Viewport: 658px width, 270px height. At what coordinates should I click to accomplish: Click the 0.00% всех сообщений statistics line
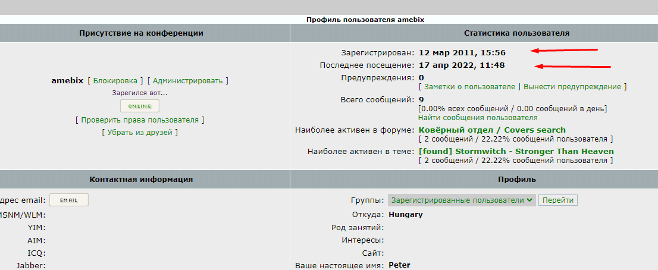pos(512,109)
